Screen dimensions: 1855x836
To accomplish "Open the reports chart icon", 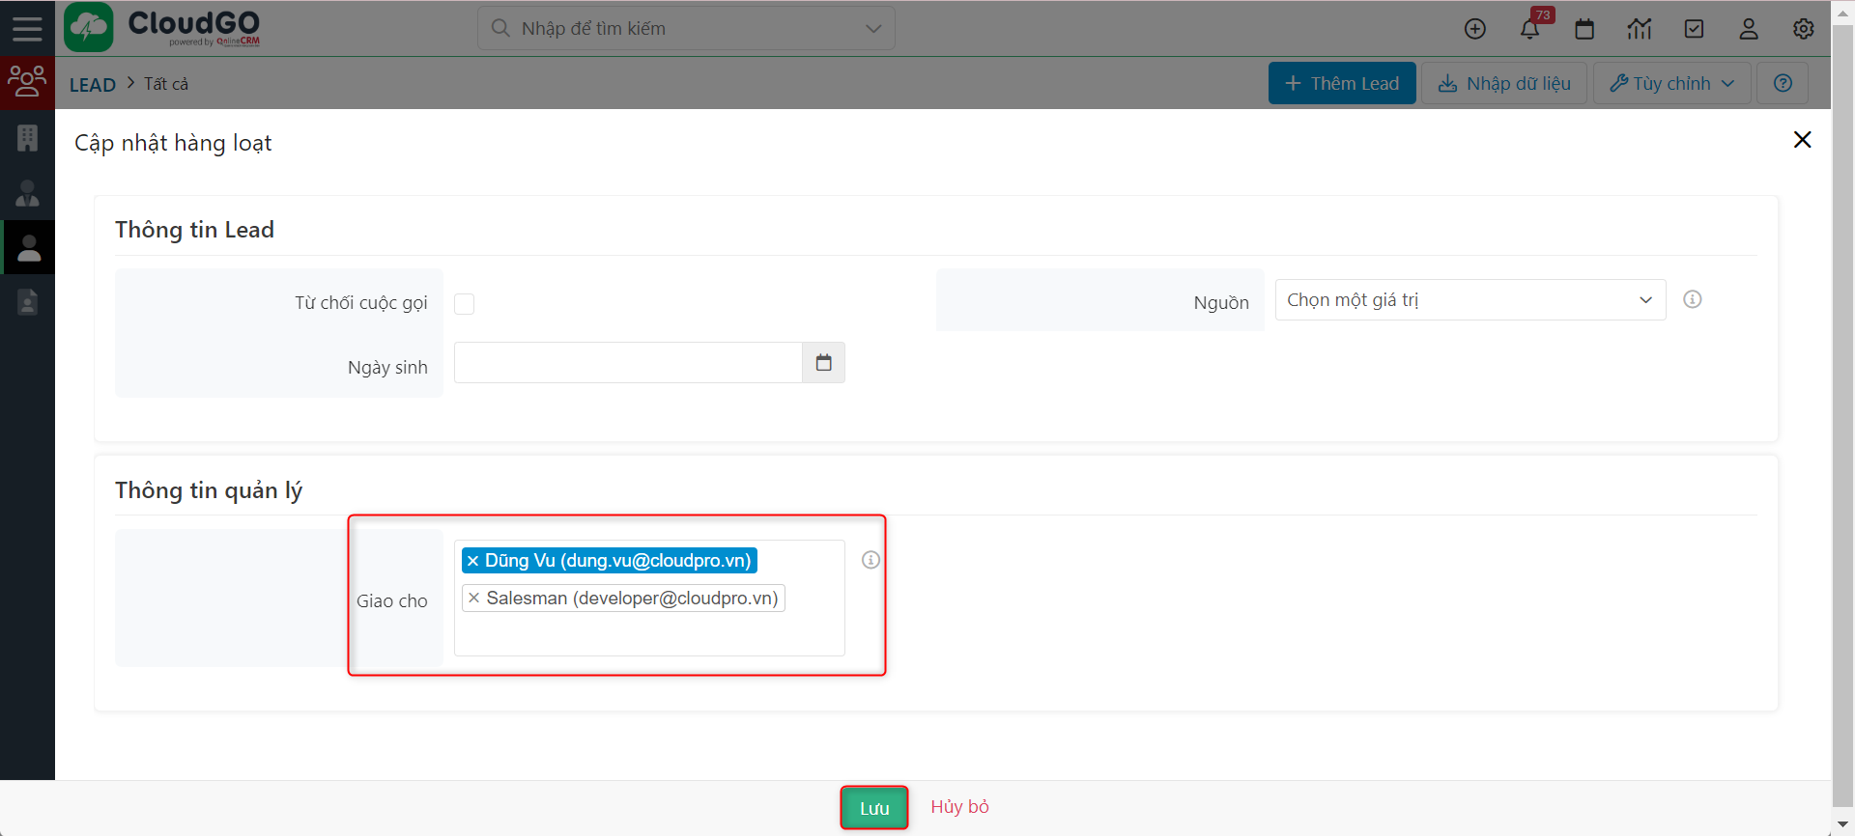I will pos(1640,29).
